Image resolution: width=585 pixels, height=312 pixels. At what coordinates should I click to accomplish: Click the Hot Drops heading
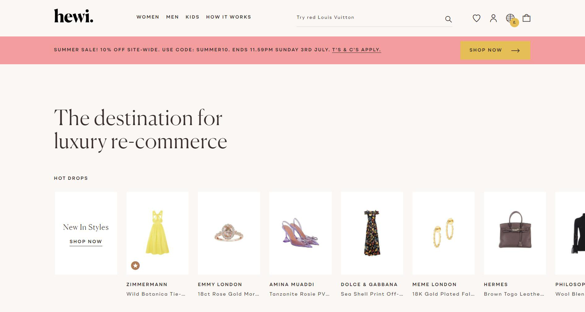point(71,178)
